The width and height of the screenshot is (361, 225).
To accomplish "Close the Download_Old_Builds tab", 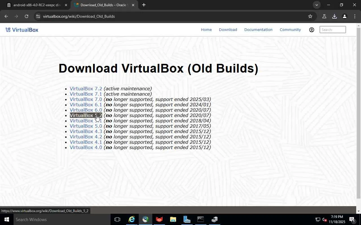I will pos(133,5).
